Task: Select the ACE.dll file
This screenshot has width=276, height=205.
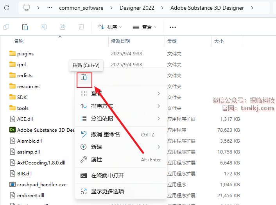Action: (21, 119)
